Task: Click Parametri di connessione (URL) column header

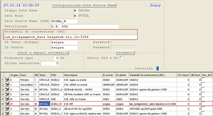Action: pos(153,75)
